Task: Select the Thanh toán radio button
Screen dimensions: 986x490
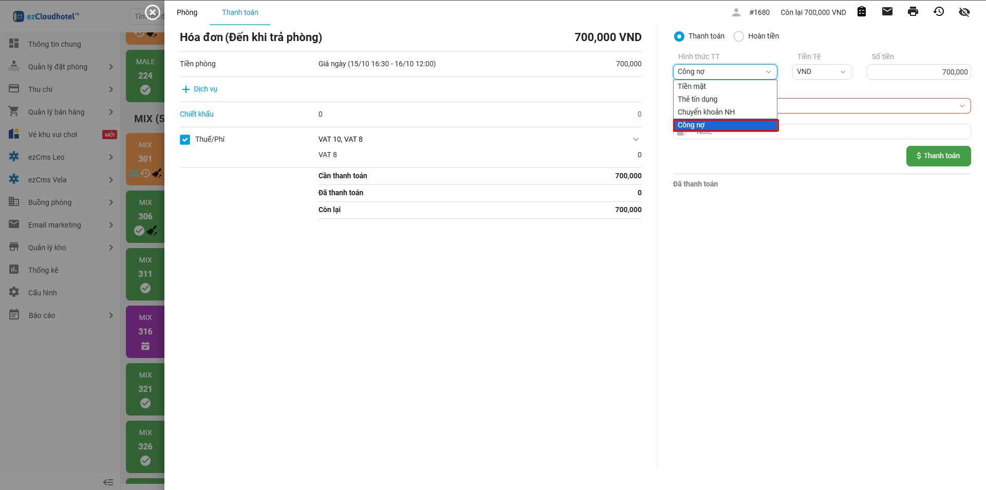Action: coord(679,36)
